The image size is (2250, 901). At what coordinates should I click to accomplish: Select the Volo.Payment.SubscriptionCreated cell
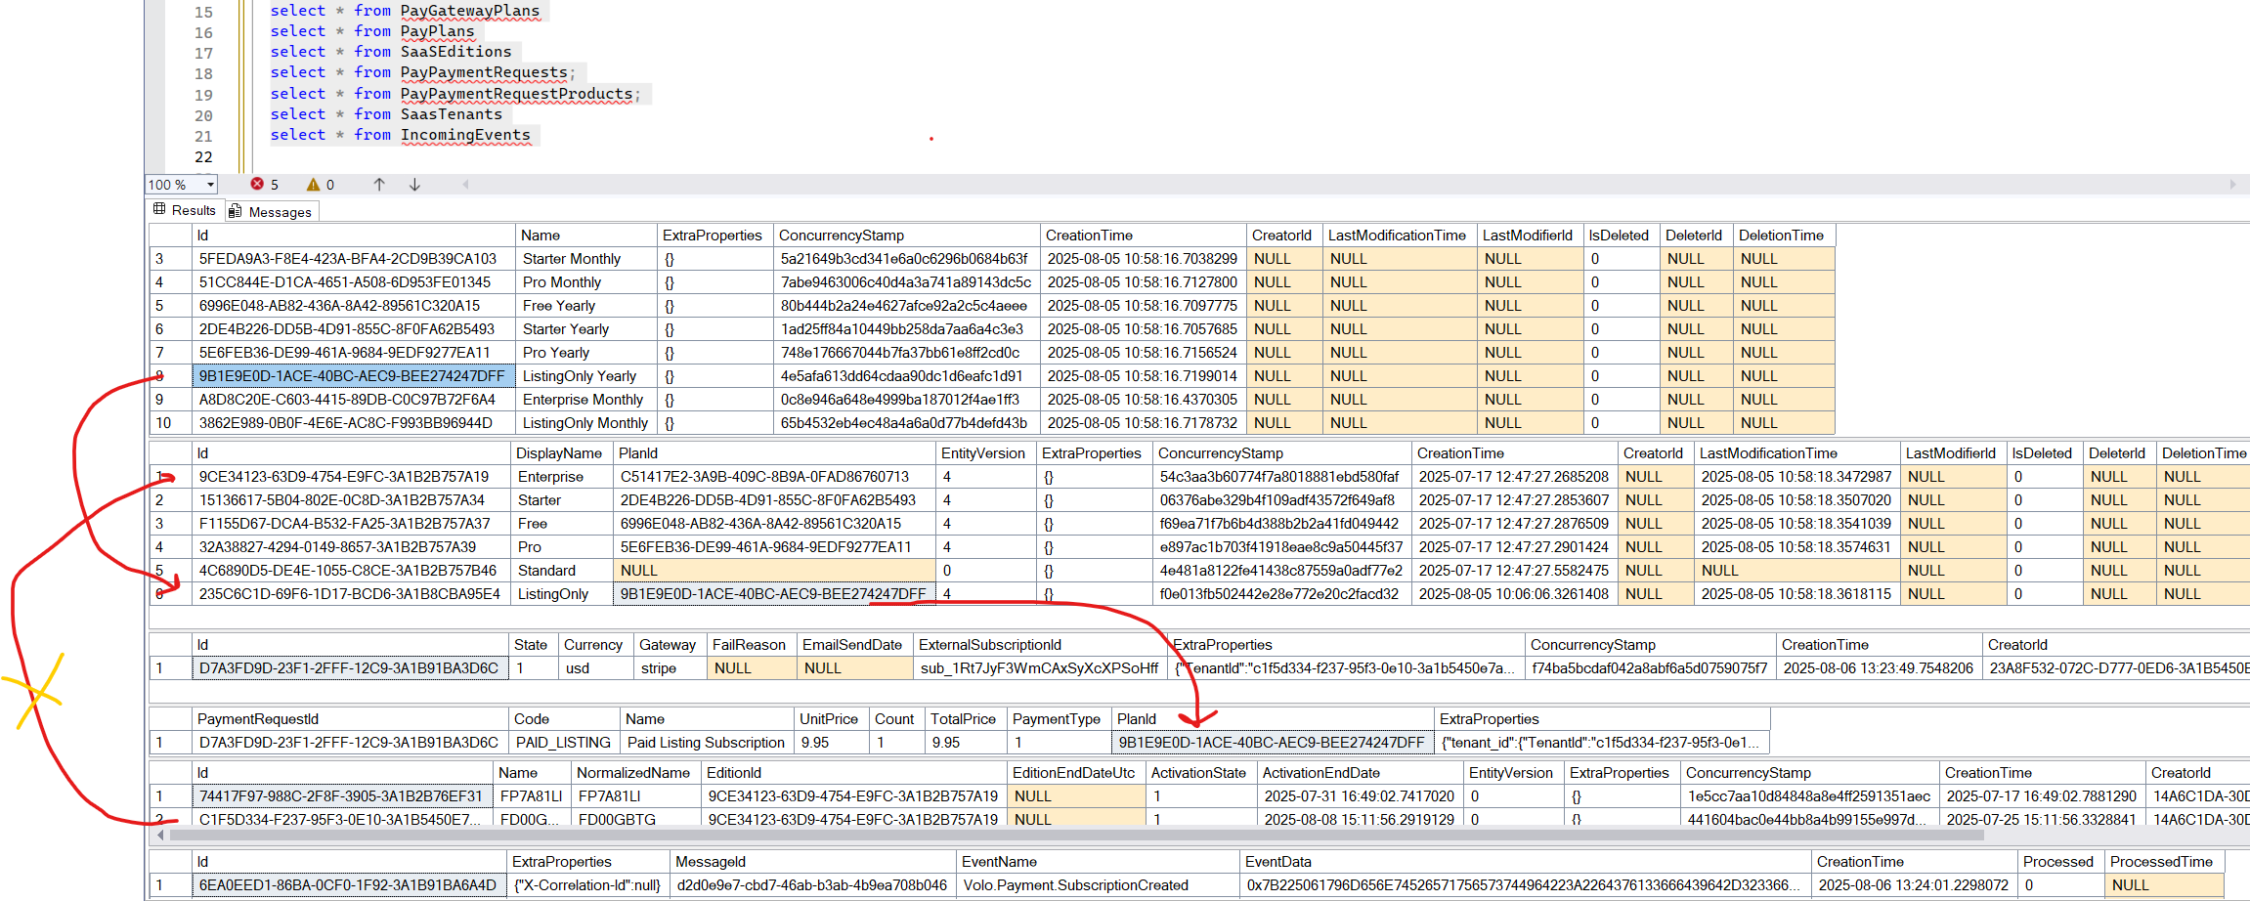click(x=1099, y=885)
